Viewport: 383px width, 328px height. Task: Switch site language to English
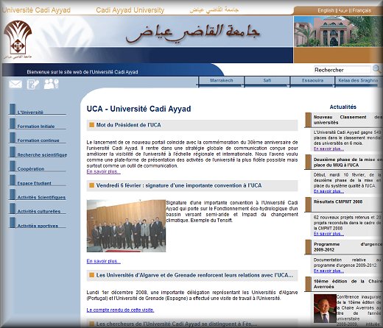tap(326, 10)
